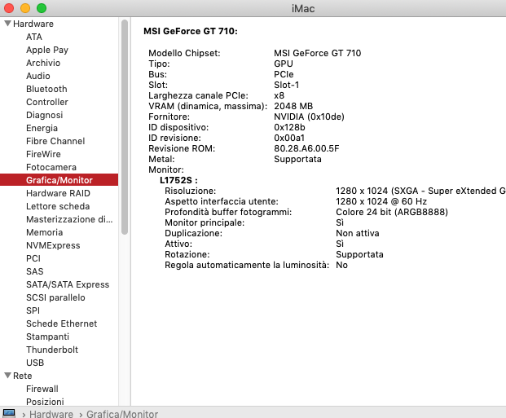Open the Archivio entry
The image size is (506, 418).
[43, 63]
